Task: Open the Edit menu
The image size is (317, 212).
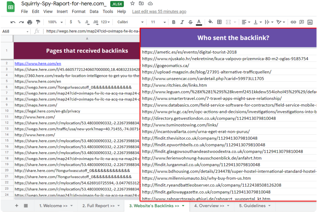Action: [x=36, y=11]
